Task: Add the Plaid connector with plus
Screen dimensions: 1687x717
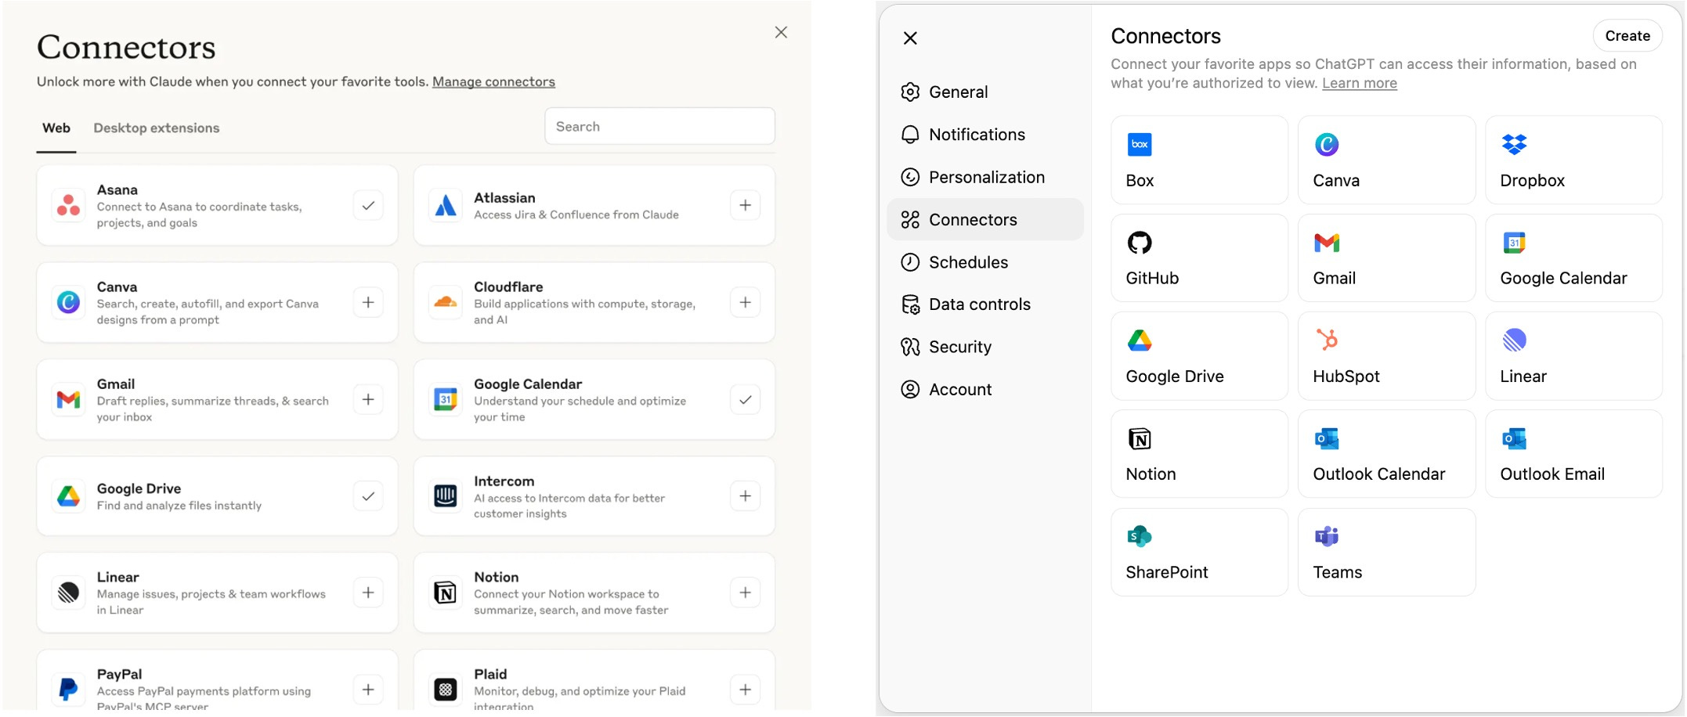Action: [x=745, y=690]
